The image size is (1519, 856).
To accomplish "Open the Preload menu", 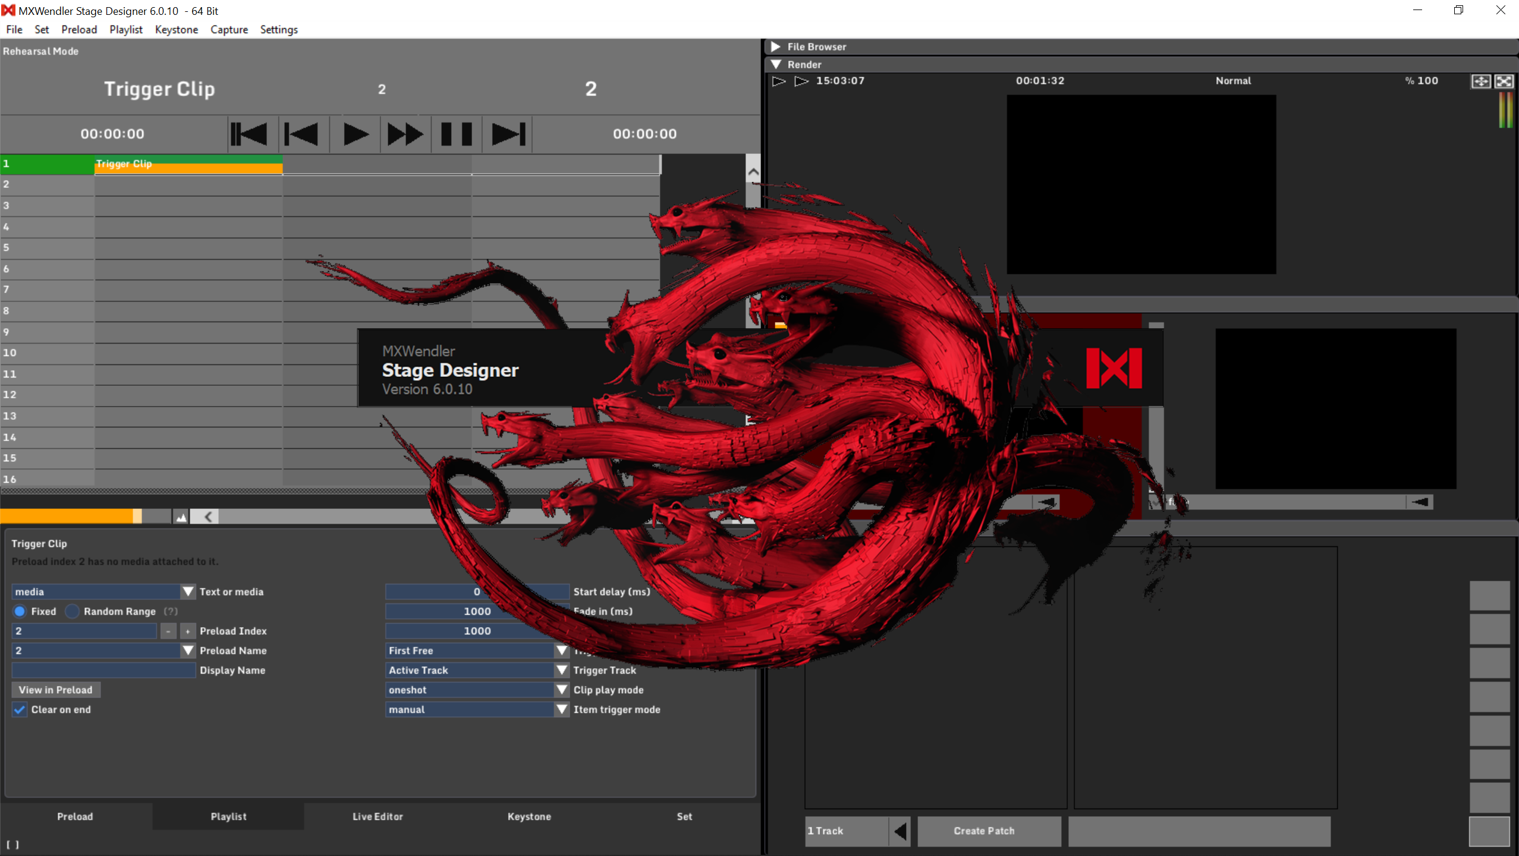I will [x=79, y=29].
